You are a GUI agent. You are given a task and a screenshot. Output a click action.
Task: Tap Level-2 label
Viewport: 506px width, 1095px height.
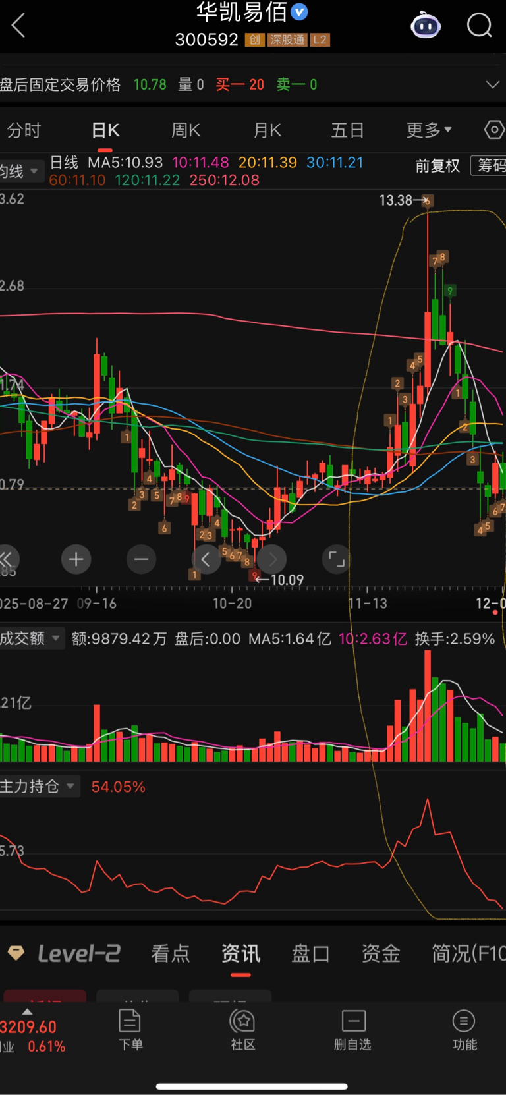(79, 953)
